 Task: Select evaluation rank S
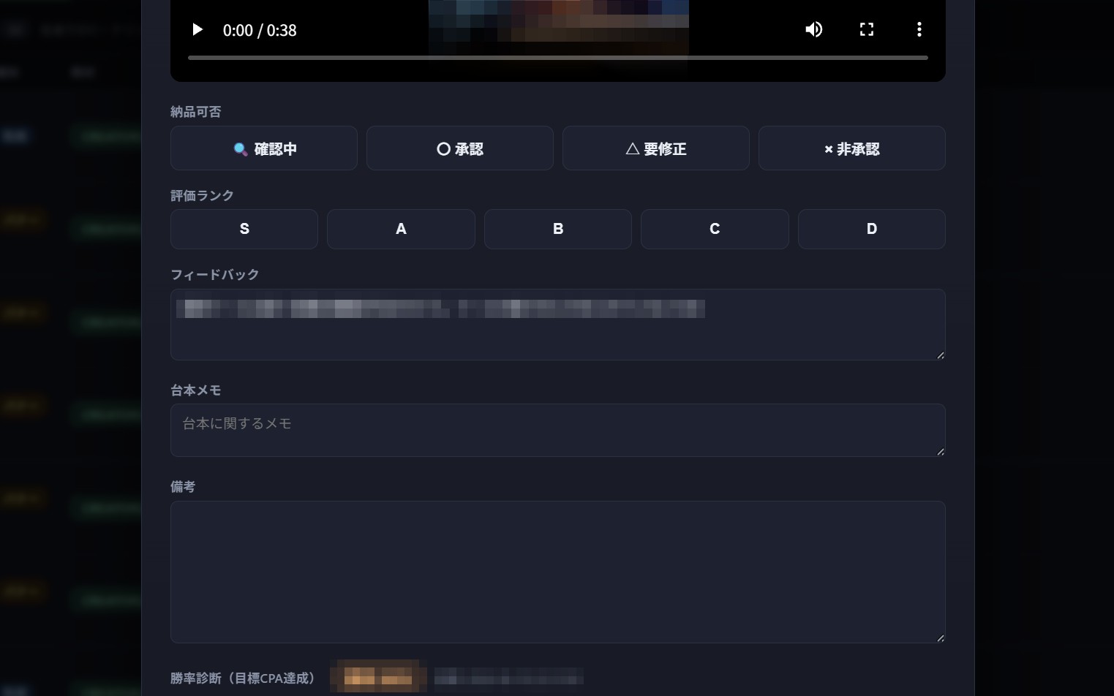pos(244,229)
